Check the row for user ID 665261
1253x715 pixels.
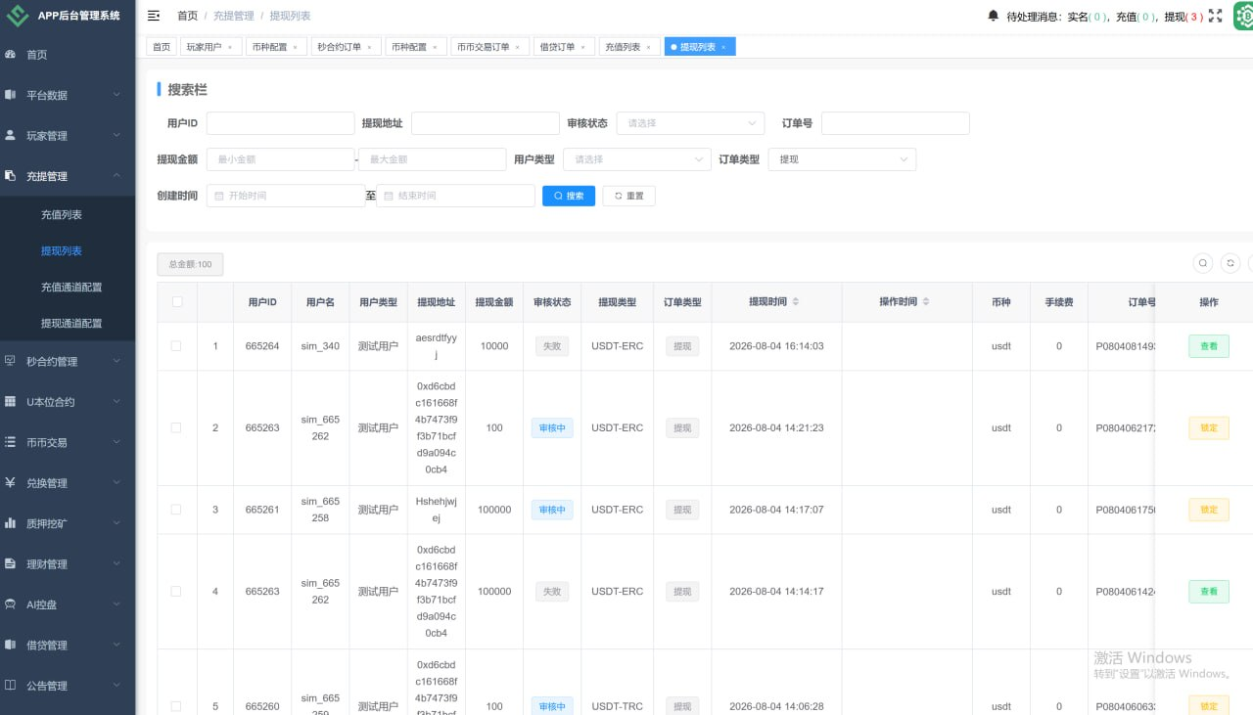click(x=176, y=510)
